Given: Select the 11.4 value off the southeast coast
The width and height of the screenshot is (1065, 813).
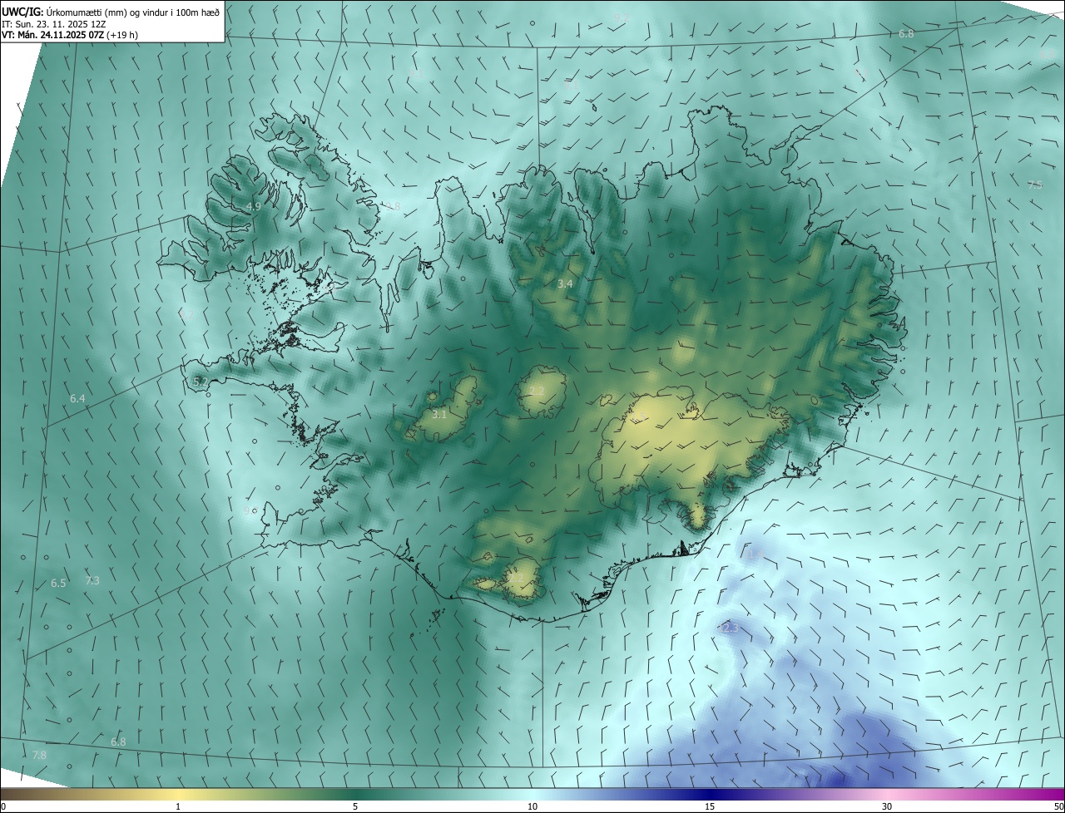Looking at the screenshot, I should pos(753,554).
